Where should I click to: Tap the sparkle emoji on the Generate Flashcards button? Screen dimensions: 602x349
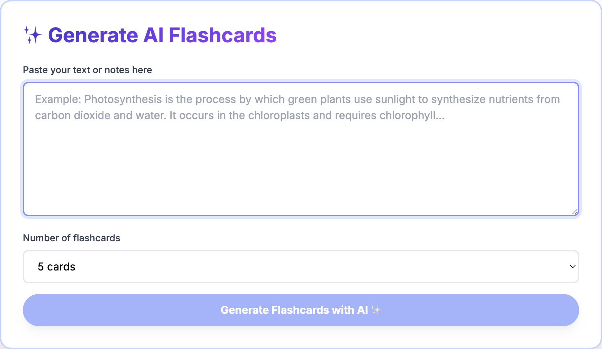tap(375, 310)
